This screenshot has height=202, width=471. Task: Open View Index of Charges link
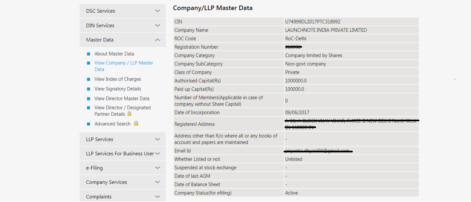coord(118,79)
